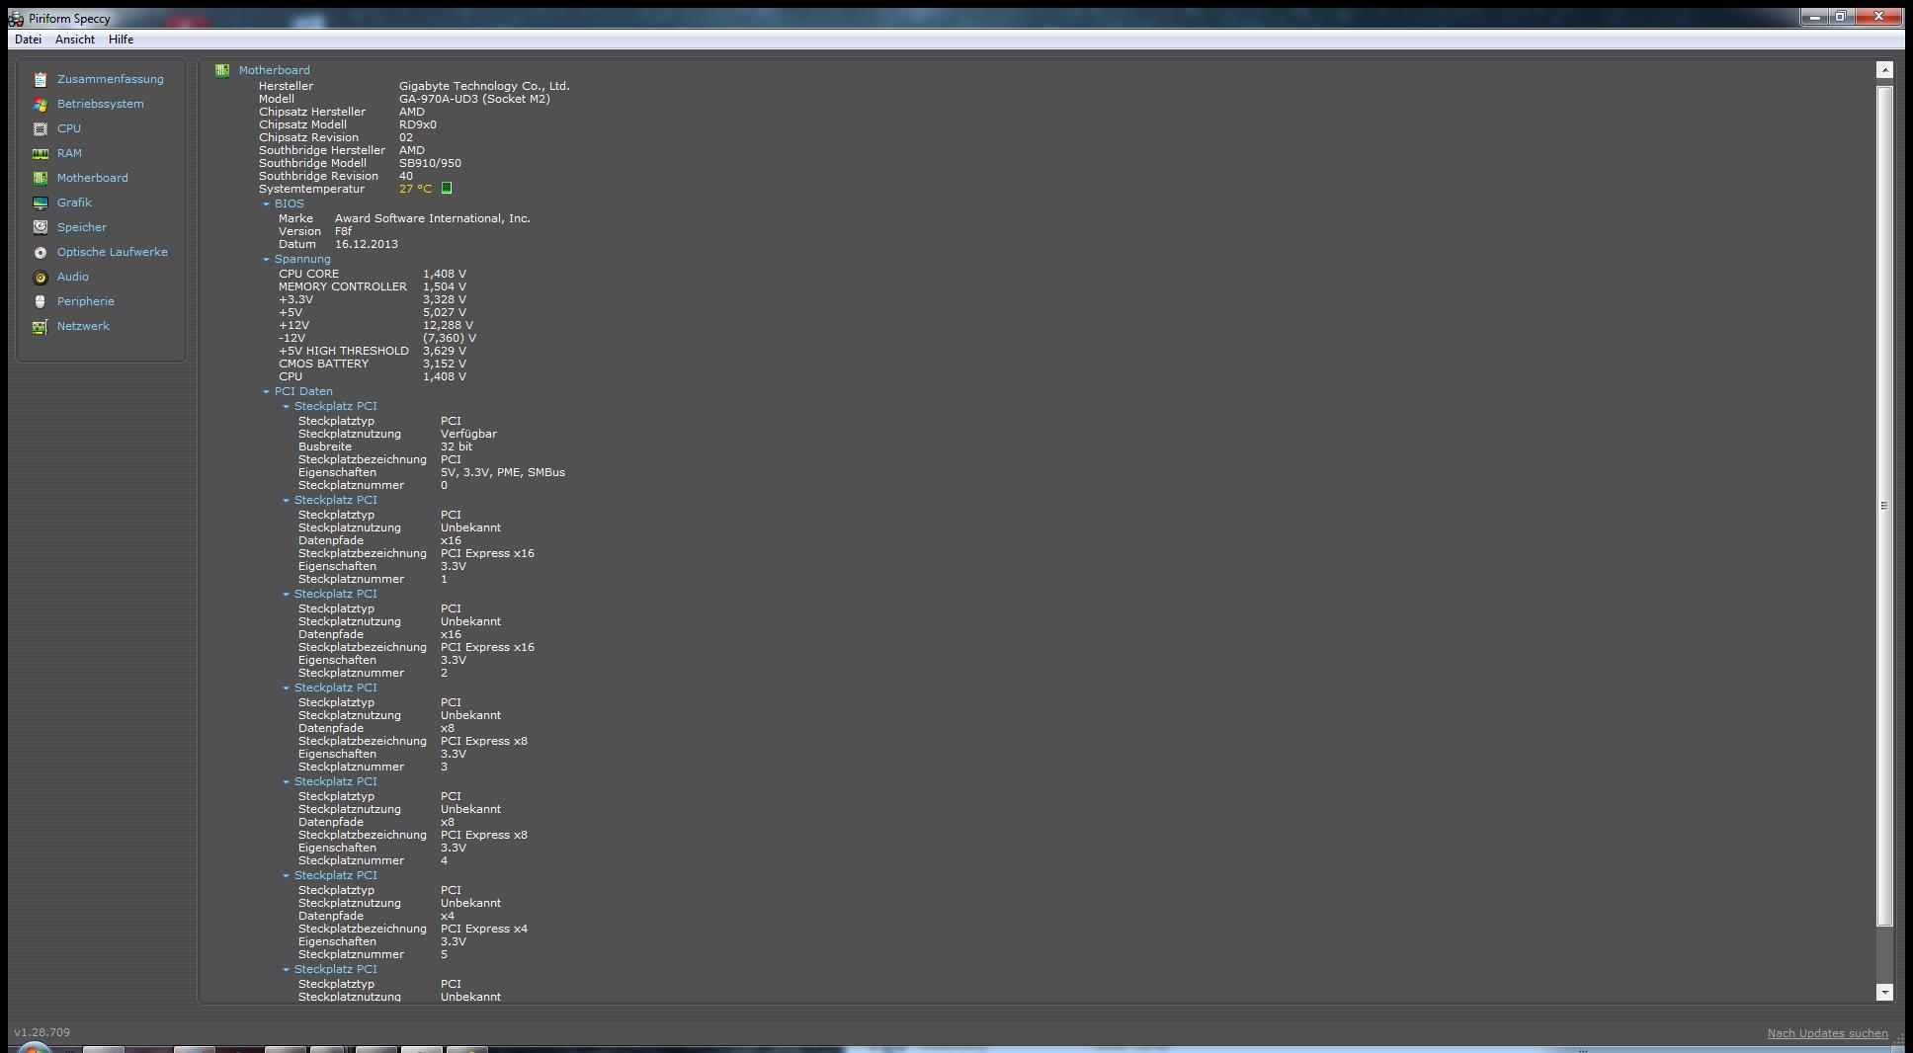
Task: Select the CPU chip icon in sidebar
Action: [x=41, y=128]
